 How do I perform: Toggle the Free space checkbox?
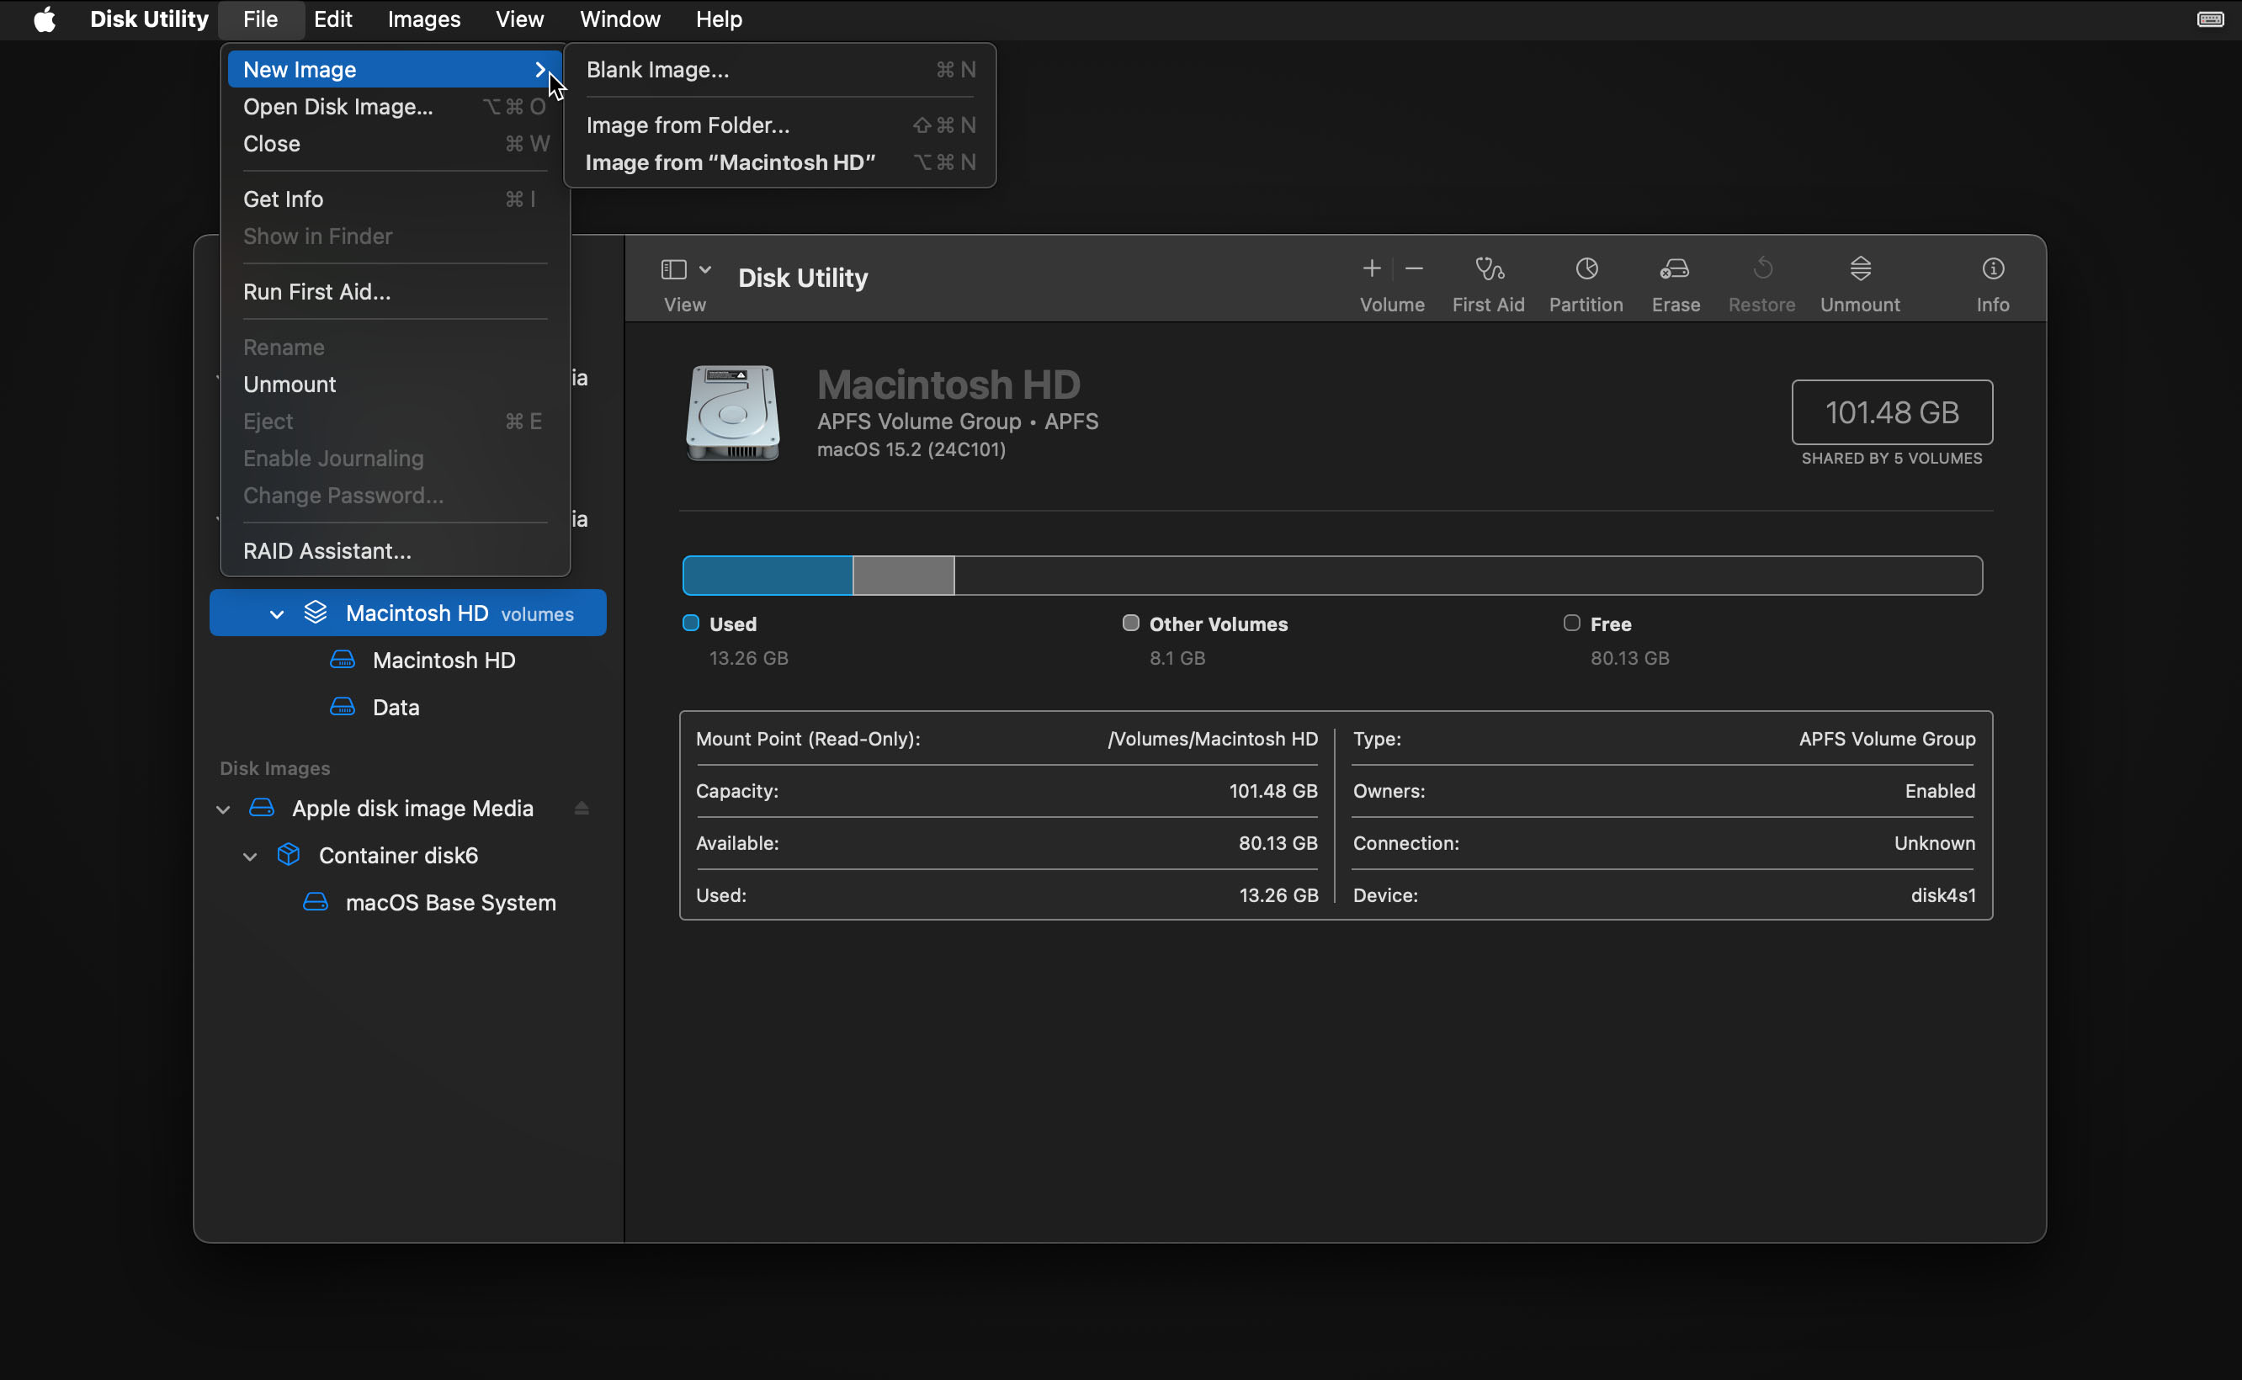pos(1570,623)
